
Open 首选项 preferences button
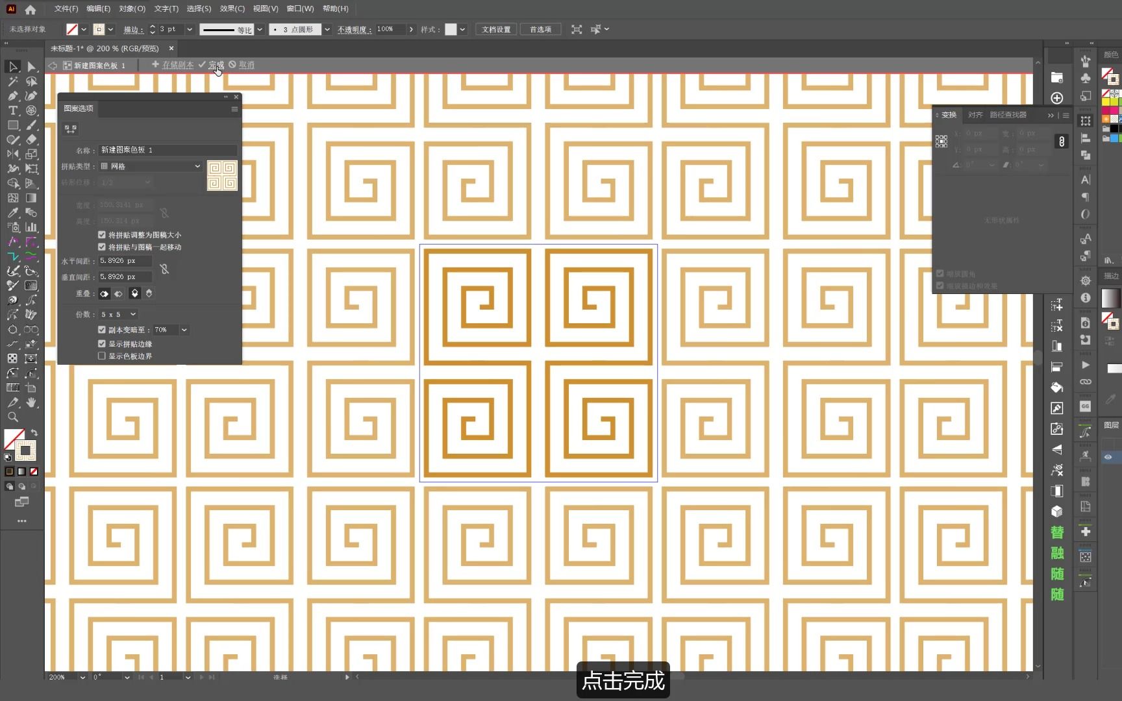(x=540, y=29)
